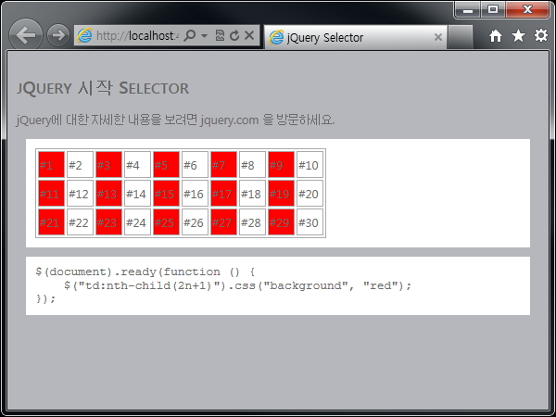Click red cell #9
Screen dimensions: 556x417
pos(281,165)
